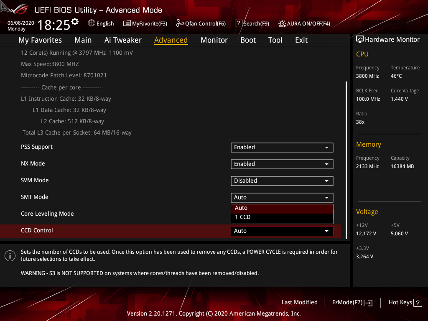Viewport: 428px width, 321px height.
Task: Switch to Monitor tab
Action: pyautogui.click(x=214, y=40)
